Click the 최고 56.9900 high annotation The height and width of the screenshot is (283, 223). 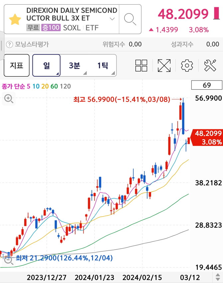pos(122,99)
